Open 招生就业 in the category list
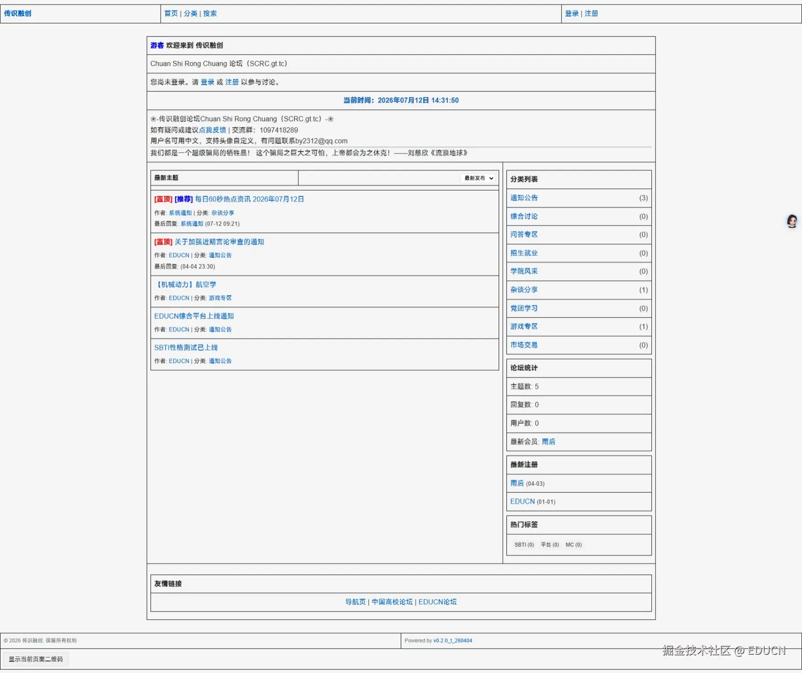 click(524, 253)
